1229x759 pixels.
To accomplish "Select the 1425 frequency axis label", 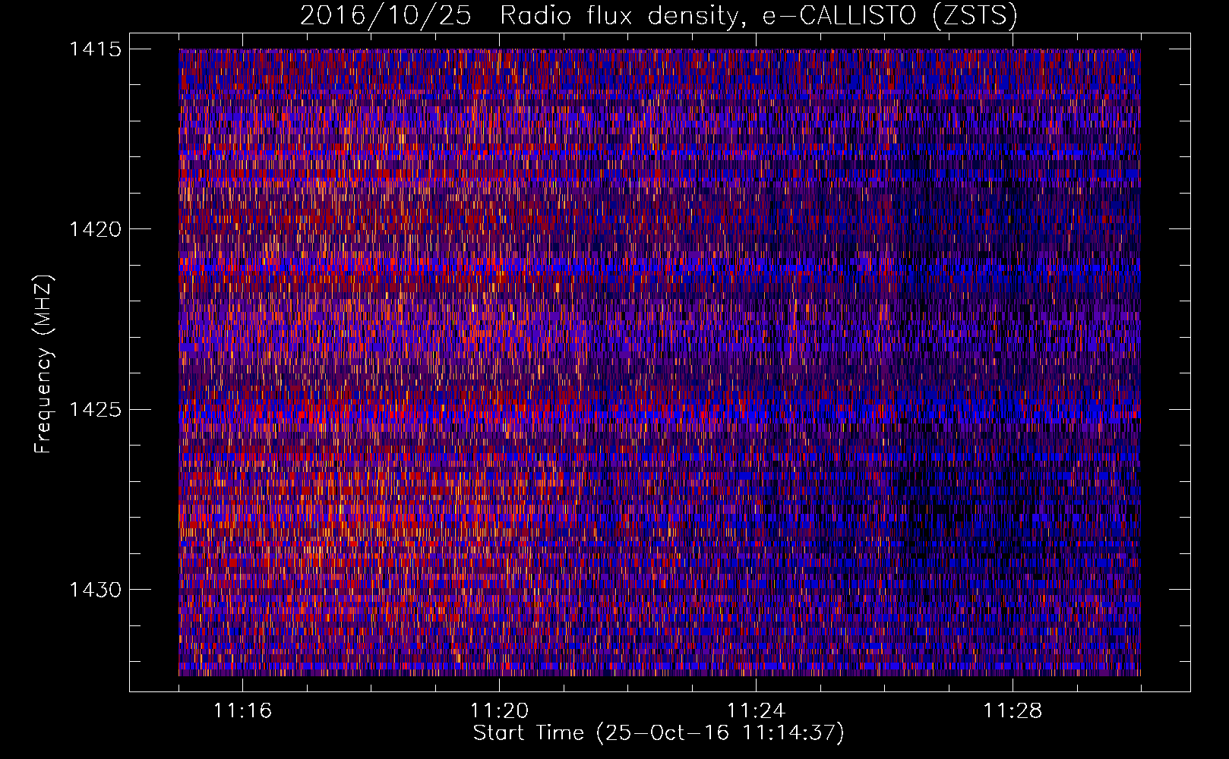I will [x=96, y=410].
